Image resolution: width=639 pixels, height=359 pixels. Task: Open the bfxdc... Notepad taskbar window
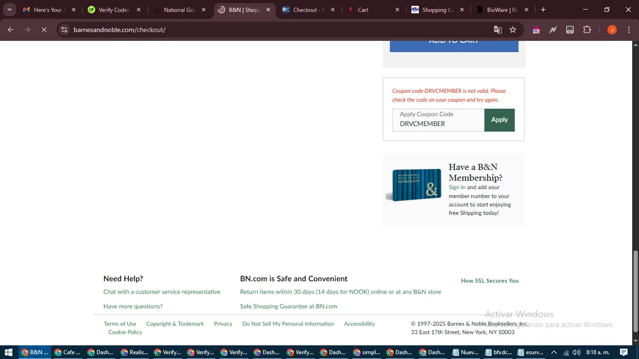coord(498,352)
